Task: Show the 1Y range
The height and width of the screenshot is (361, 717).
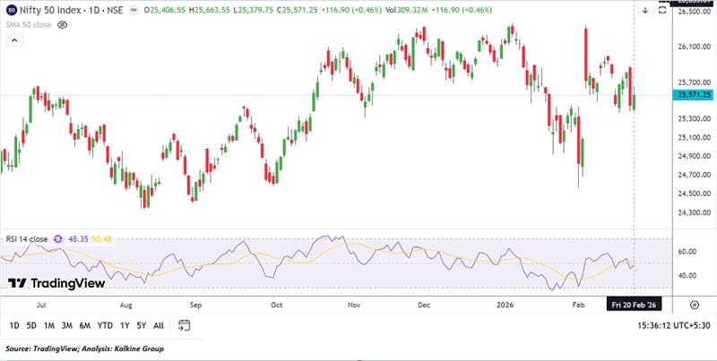Action: coord(125,325)
